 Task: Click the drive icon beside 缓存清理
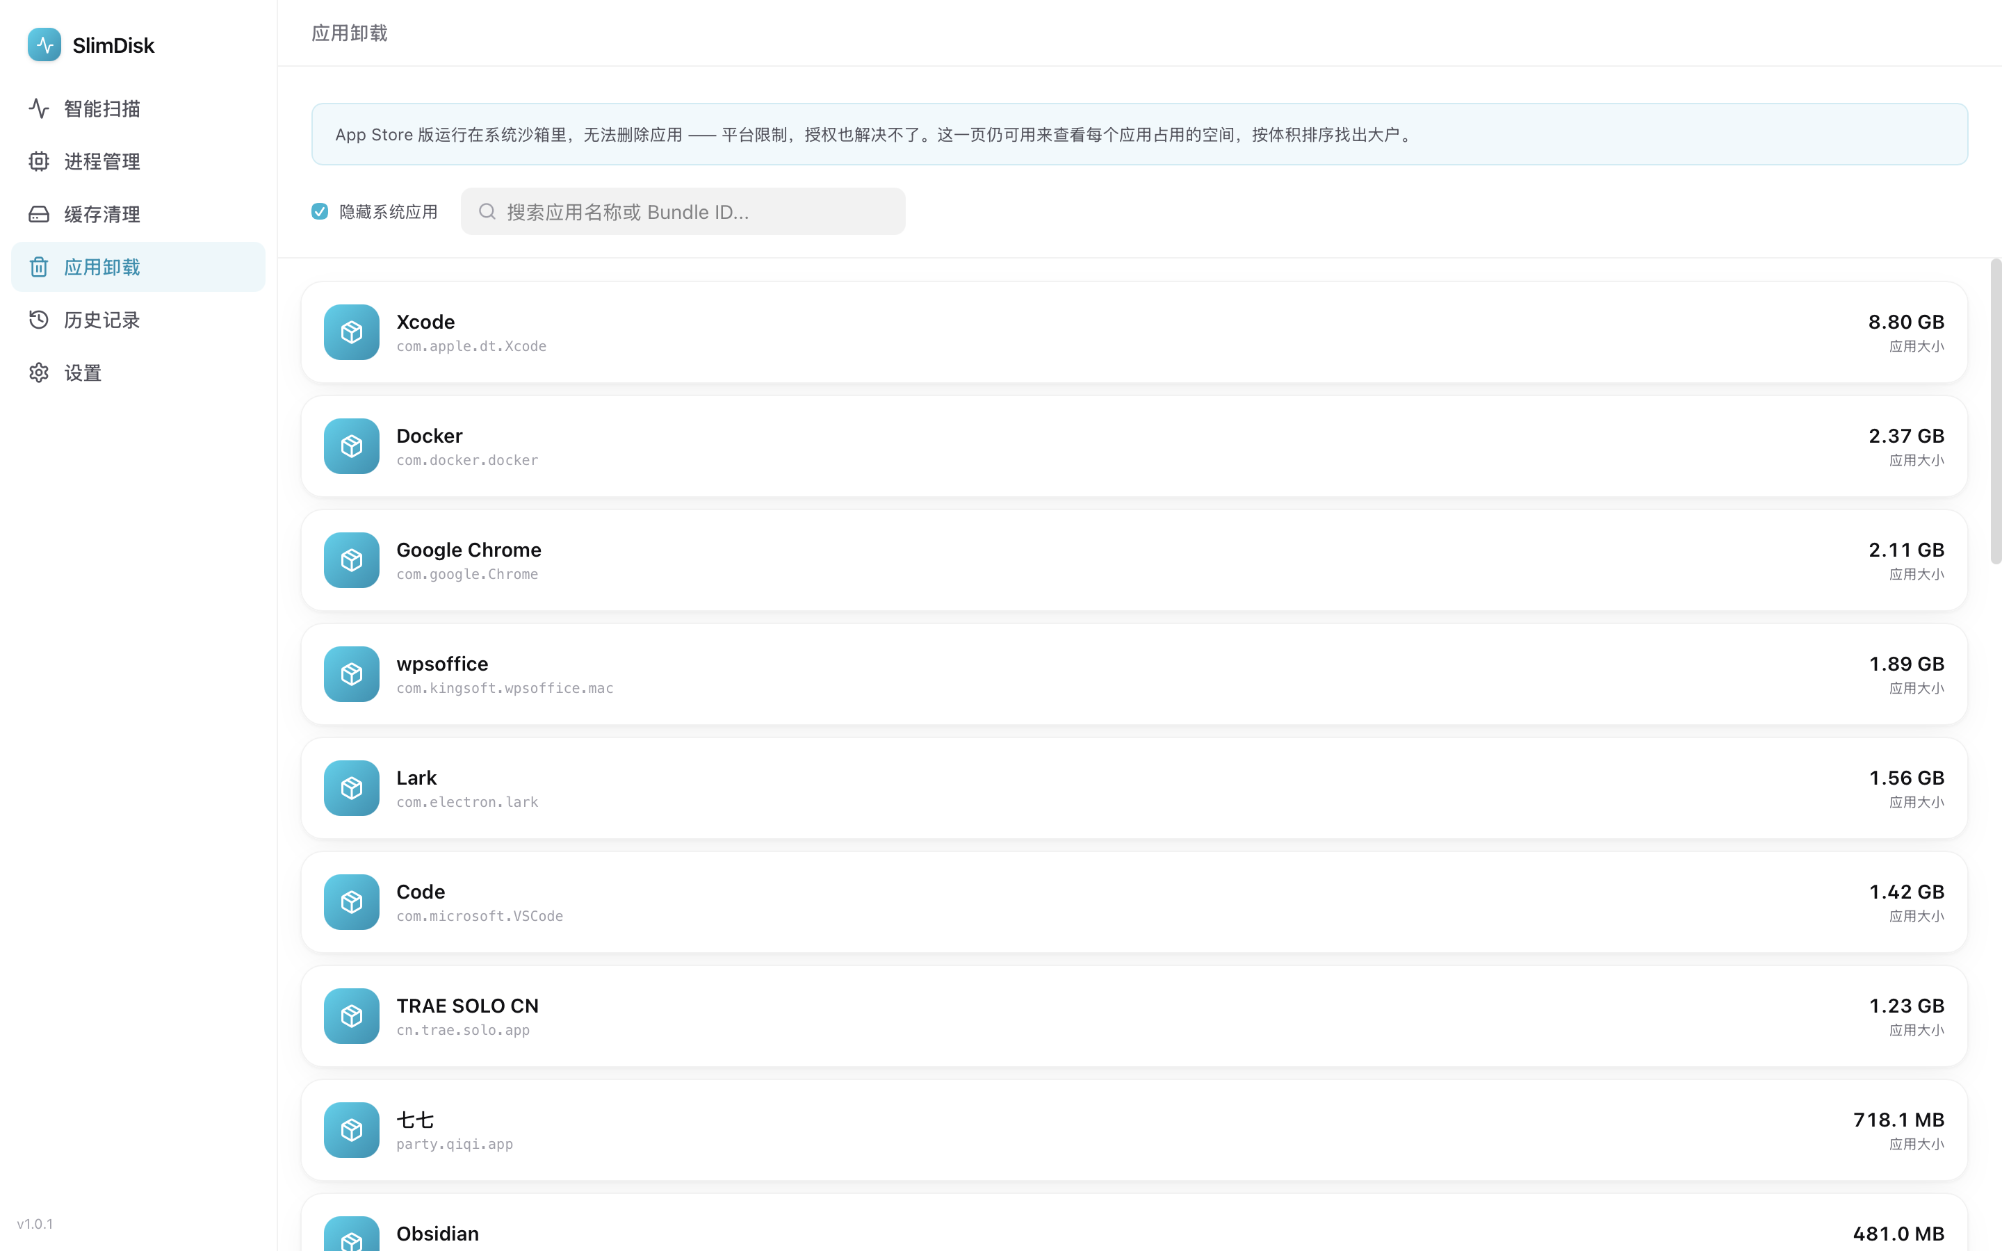point(39,214)
